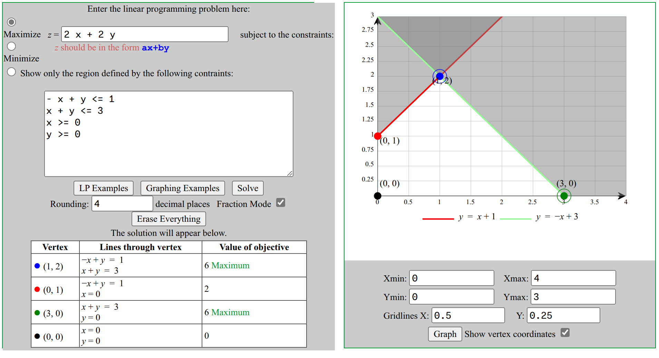Click the blue dot in vertex table row

[x=37, y=266]
